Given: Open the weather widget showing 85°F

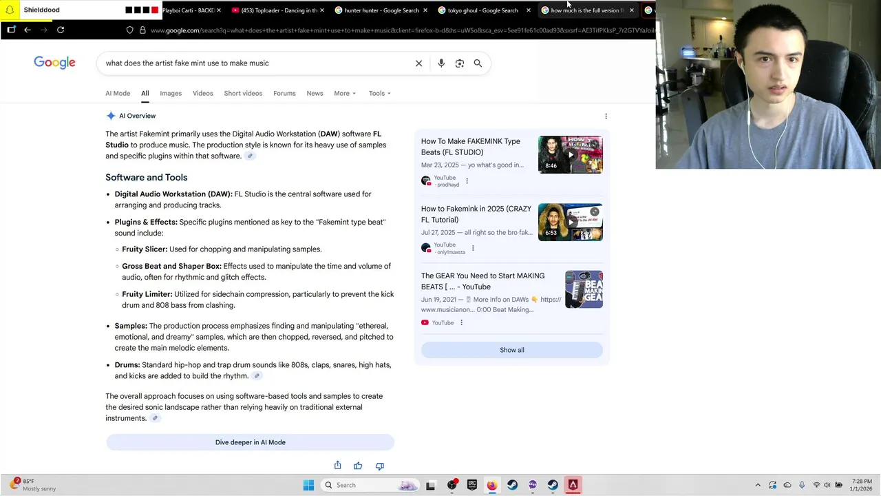Looking at the screenshot, I should click(33, 485).
